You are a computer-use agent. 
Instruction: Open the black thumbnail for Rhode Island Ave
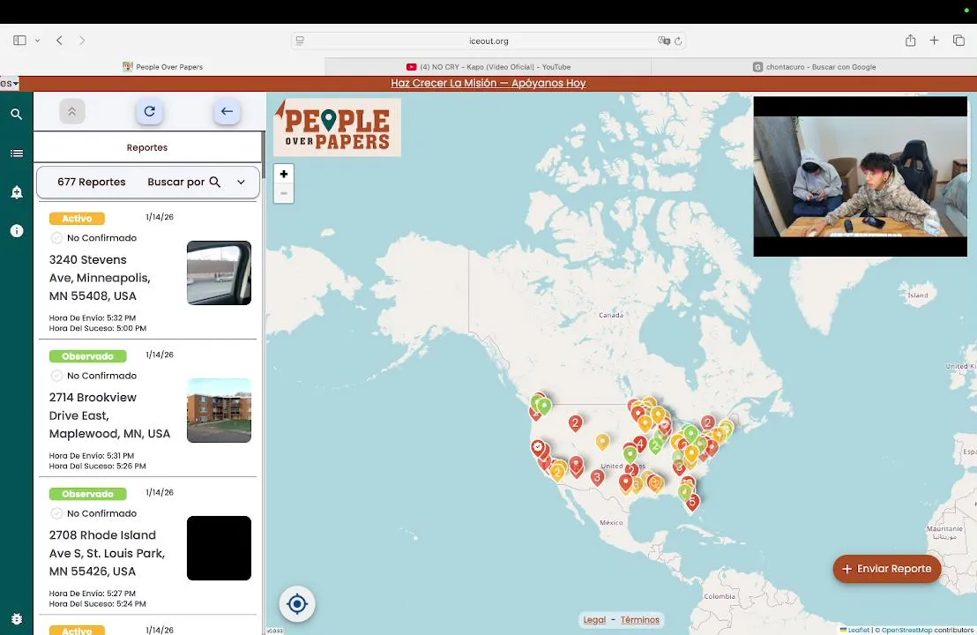pyautogui.click(x=220, y=549)
